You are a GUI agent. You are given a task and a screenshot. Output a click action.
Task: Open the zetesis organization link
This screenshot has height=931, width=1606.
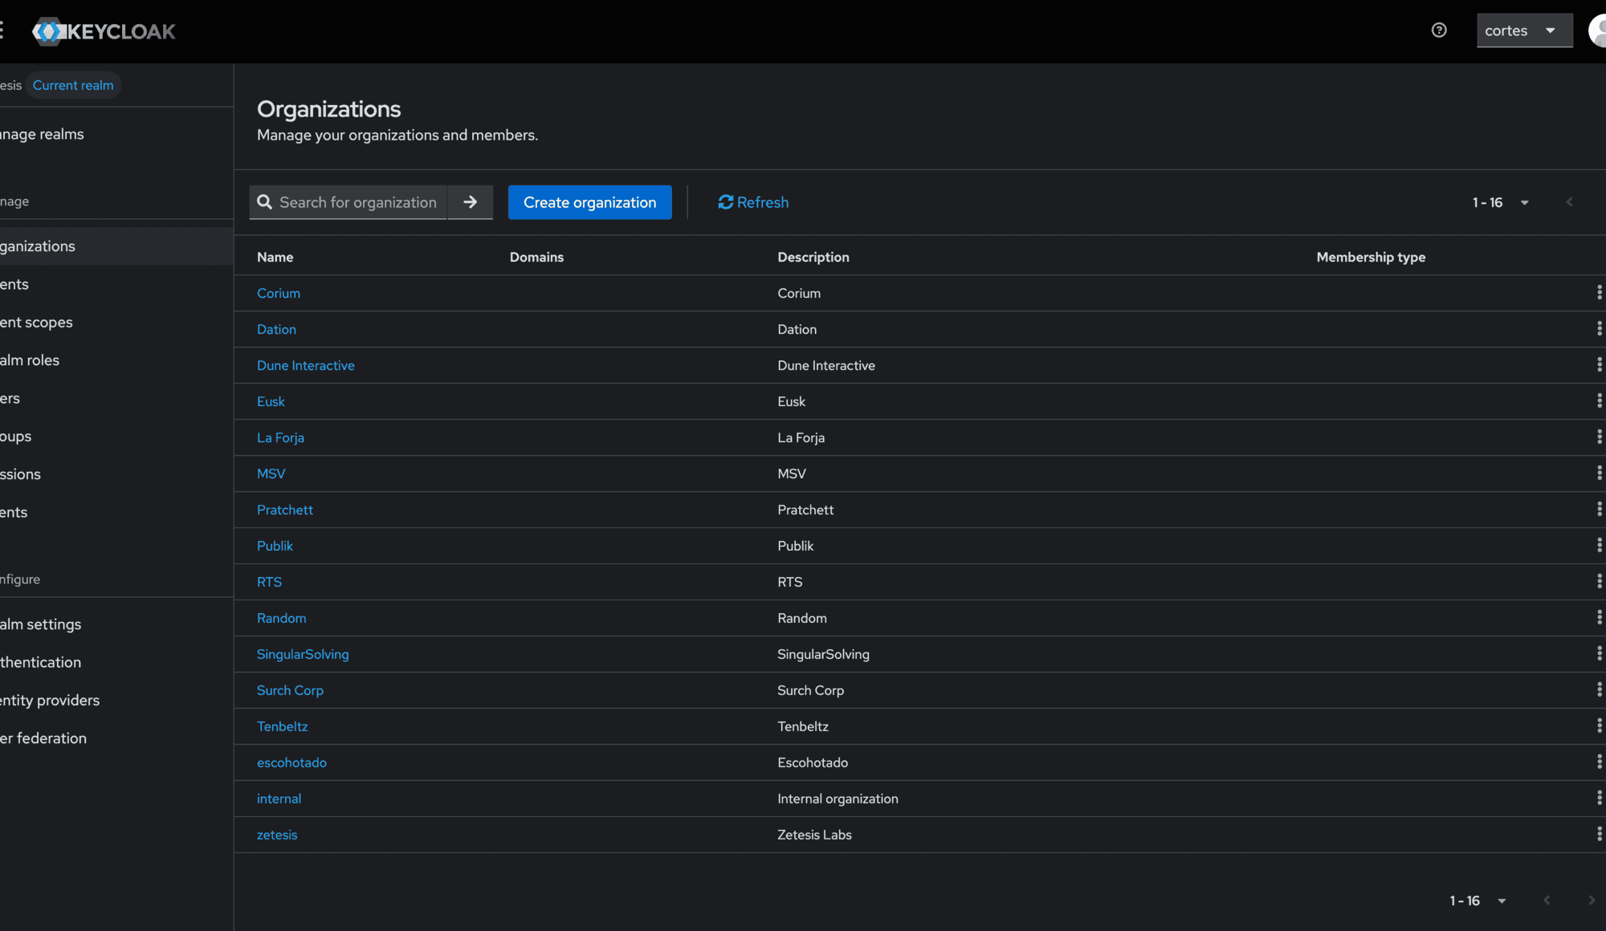[x=277, y=835]
